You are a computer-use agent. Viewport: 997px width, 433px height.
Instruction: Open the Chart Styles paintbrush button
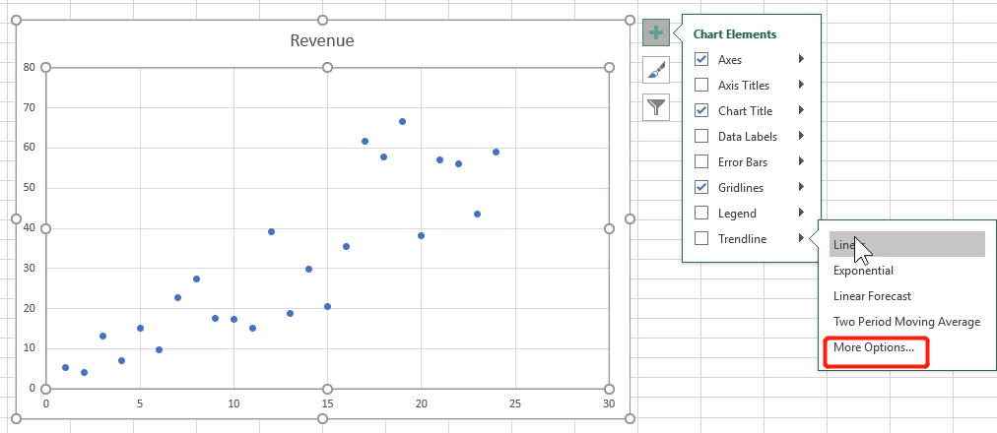coord(655,70)
